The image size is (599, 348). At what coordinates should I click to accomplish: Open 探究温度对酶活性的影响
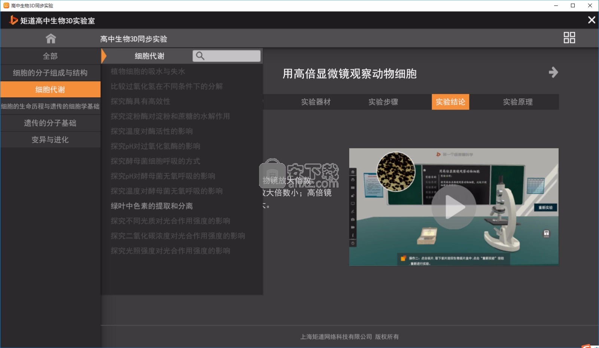152,131
